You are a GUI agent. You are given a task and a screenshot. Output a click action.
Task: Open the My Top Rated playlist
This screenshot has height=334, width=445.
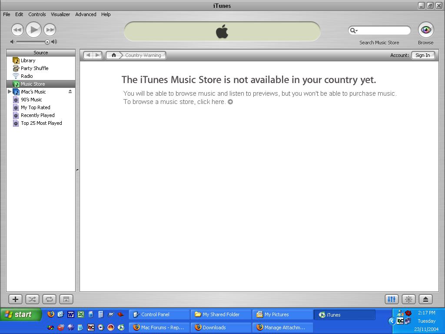click(x=40, y=107)
